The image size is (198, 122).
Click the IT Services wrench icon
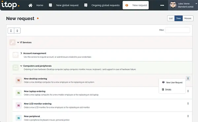[13, 42]
